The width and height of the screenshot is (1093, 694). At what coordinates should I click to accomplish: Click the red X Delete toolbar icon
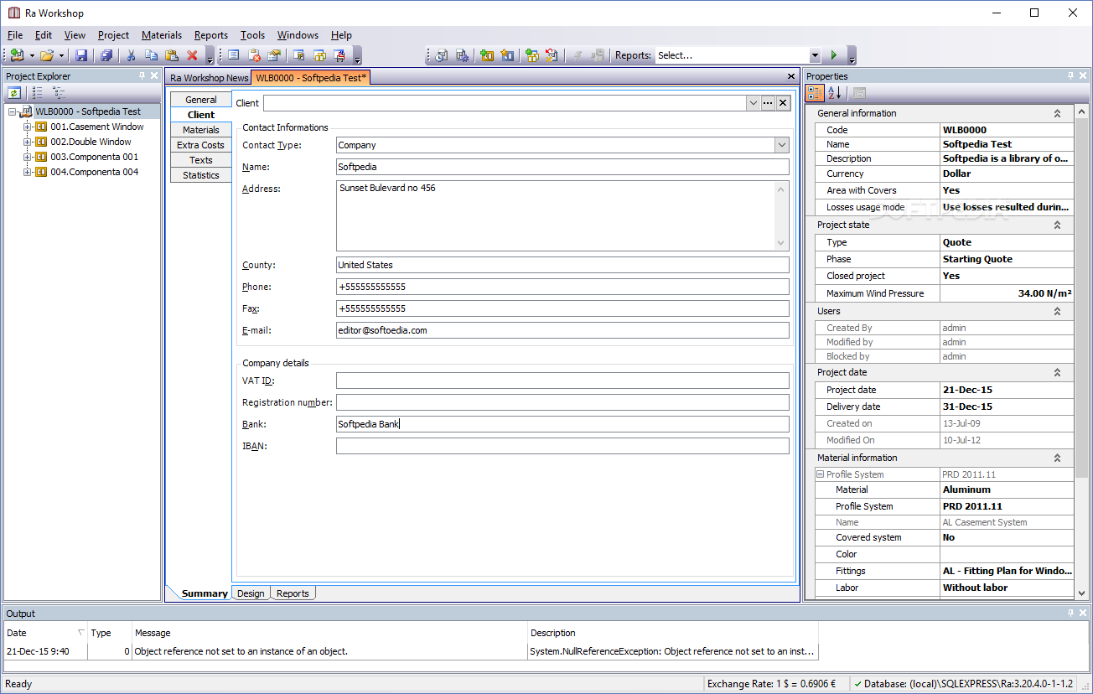click(x=192, y=55)
